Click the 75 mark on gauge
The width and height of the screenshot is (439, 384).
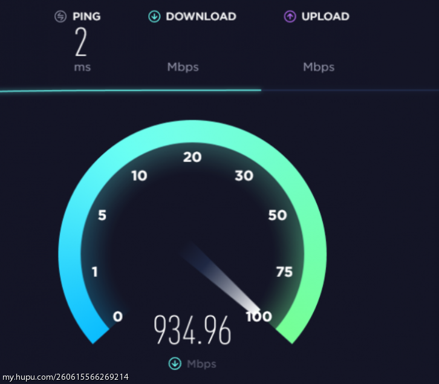tap(284, 272)
